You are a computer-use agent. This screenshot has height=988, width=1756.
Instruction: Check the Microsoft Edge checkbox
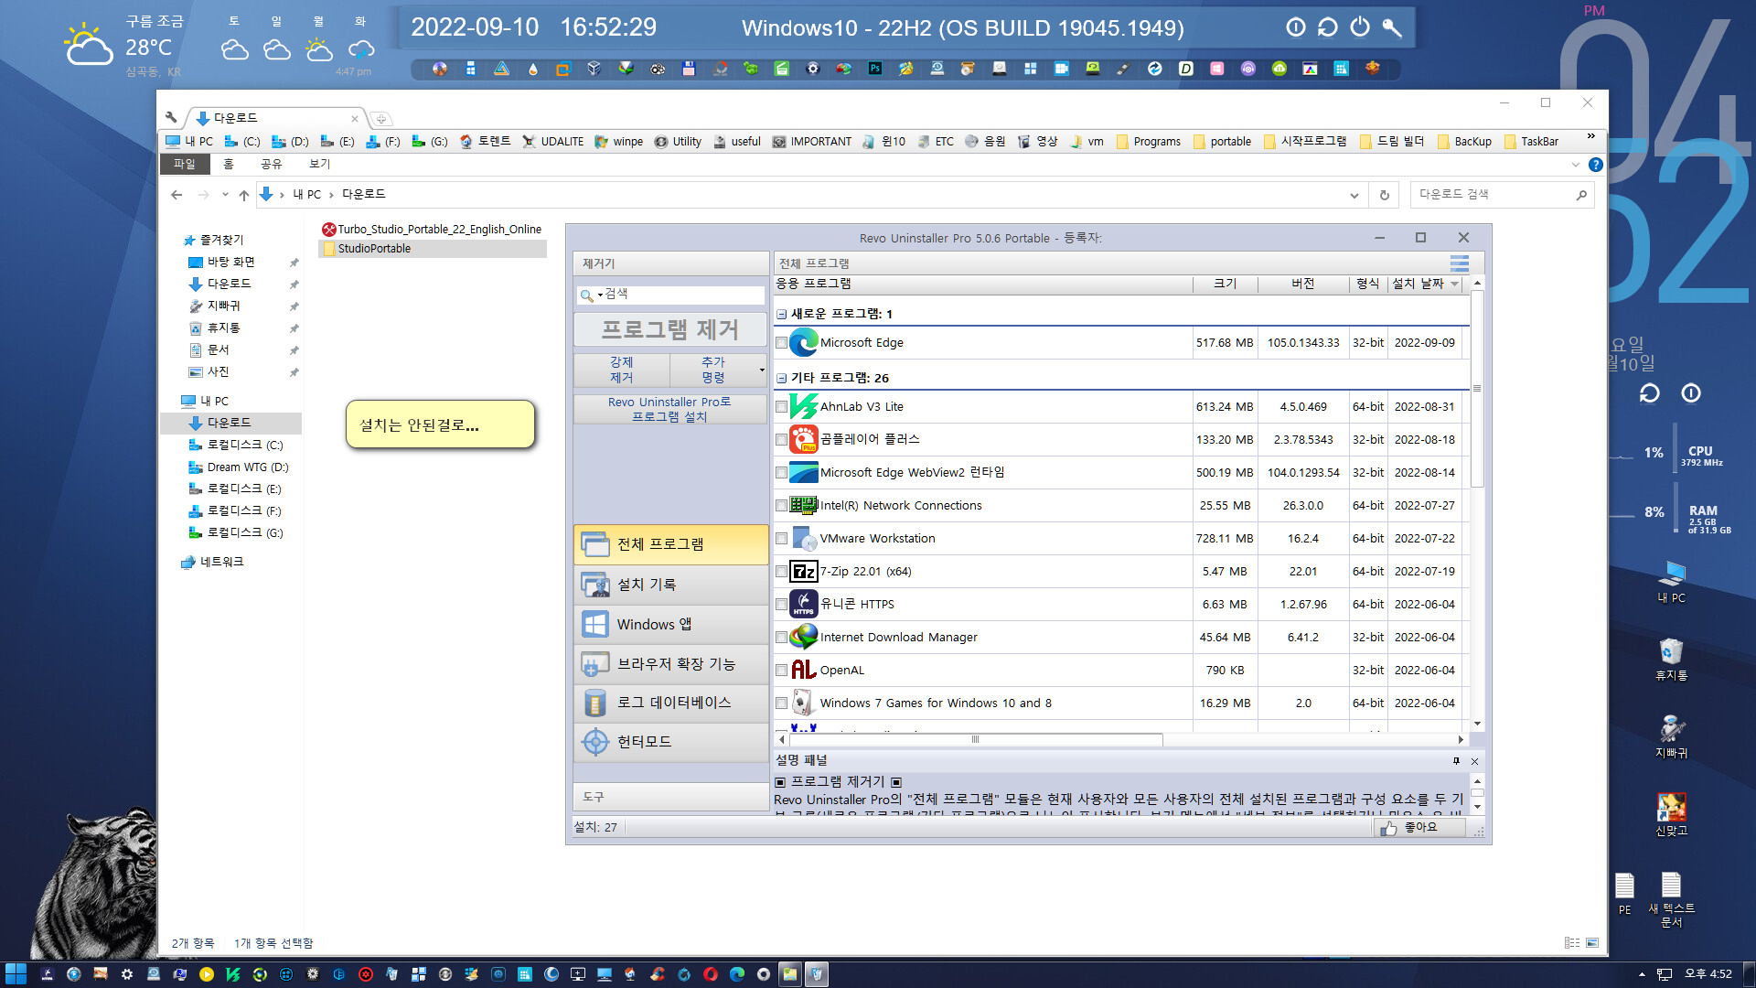(781, 343)
